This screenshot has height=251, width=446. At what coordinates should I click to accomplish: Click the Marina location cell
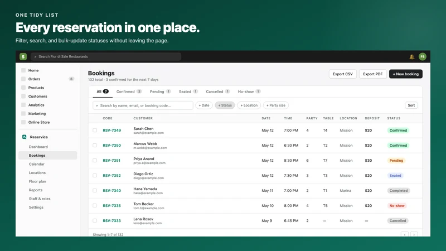point(345,191)
